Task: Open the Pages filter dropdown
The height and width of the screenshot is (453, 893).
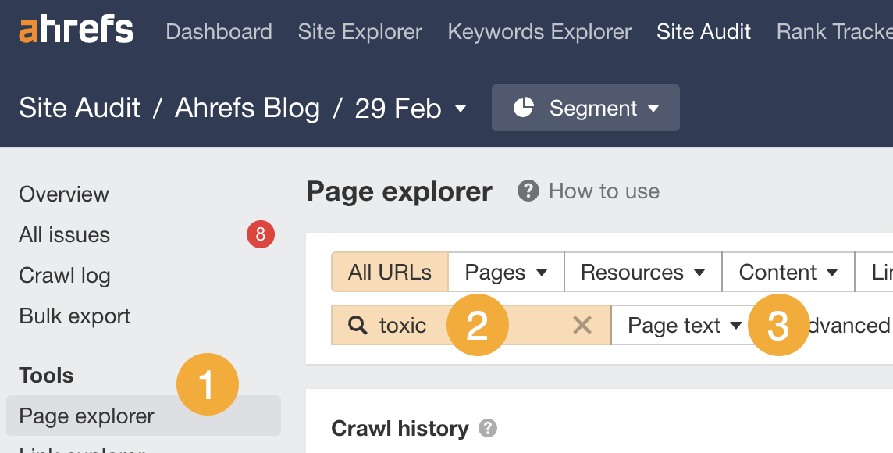Action: [505, 272]
